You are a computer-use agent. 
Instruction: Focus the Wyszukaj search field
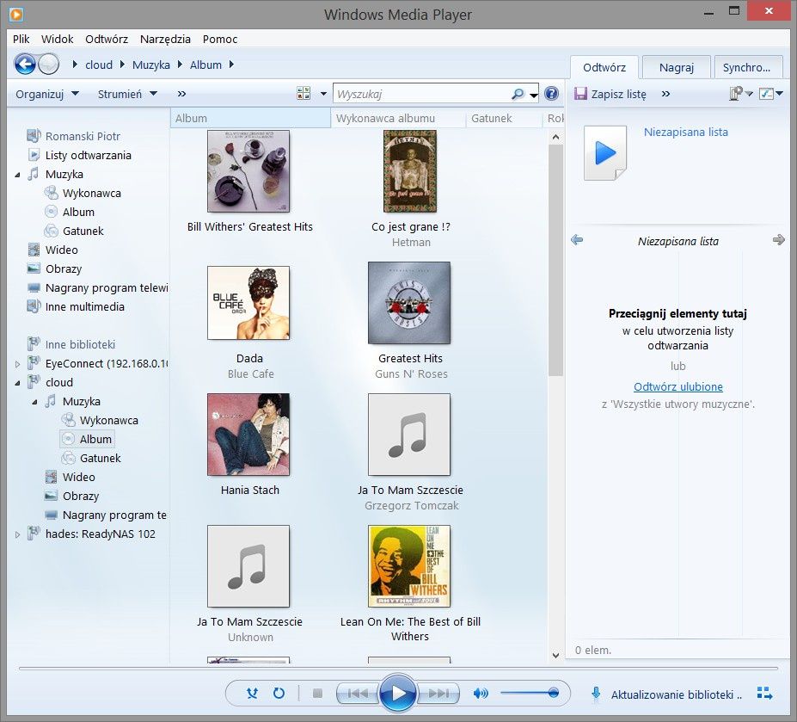[x=422, y=94]
